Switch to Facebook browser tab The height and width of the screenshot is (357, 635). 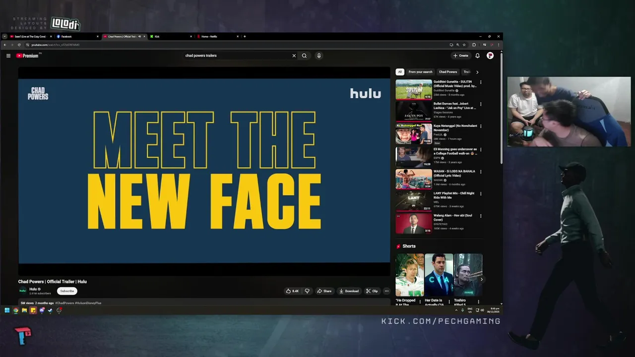click(x=78, y=36)
